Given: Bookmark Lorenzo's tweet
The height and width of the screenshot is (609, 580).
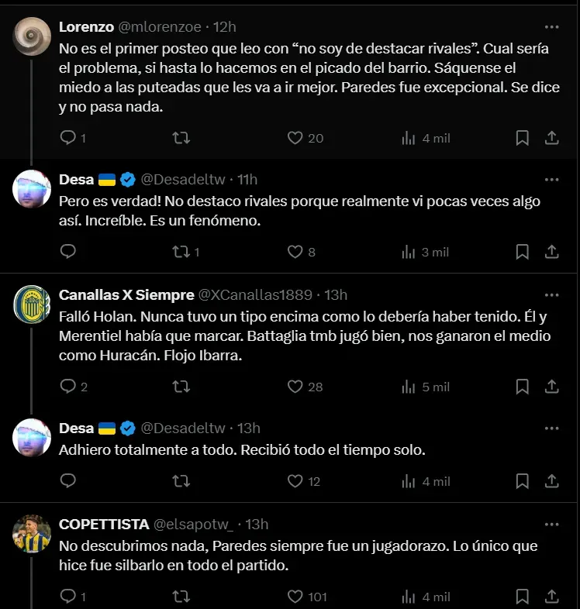Looking at the screenshot, I should 523,138.
